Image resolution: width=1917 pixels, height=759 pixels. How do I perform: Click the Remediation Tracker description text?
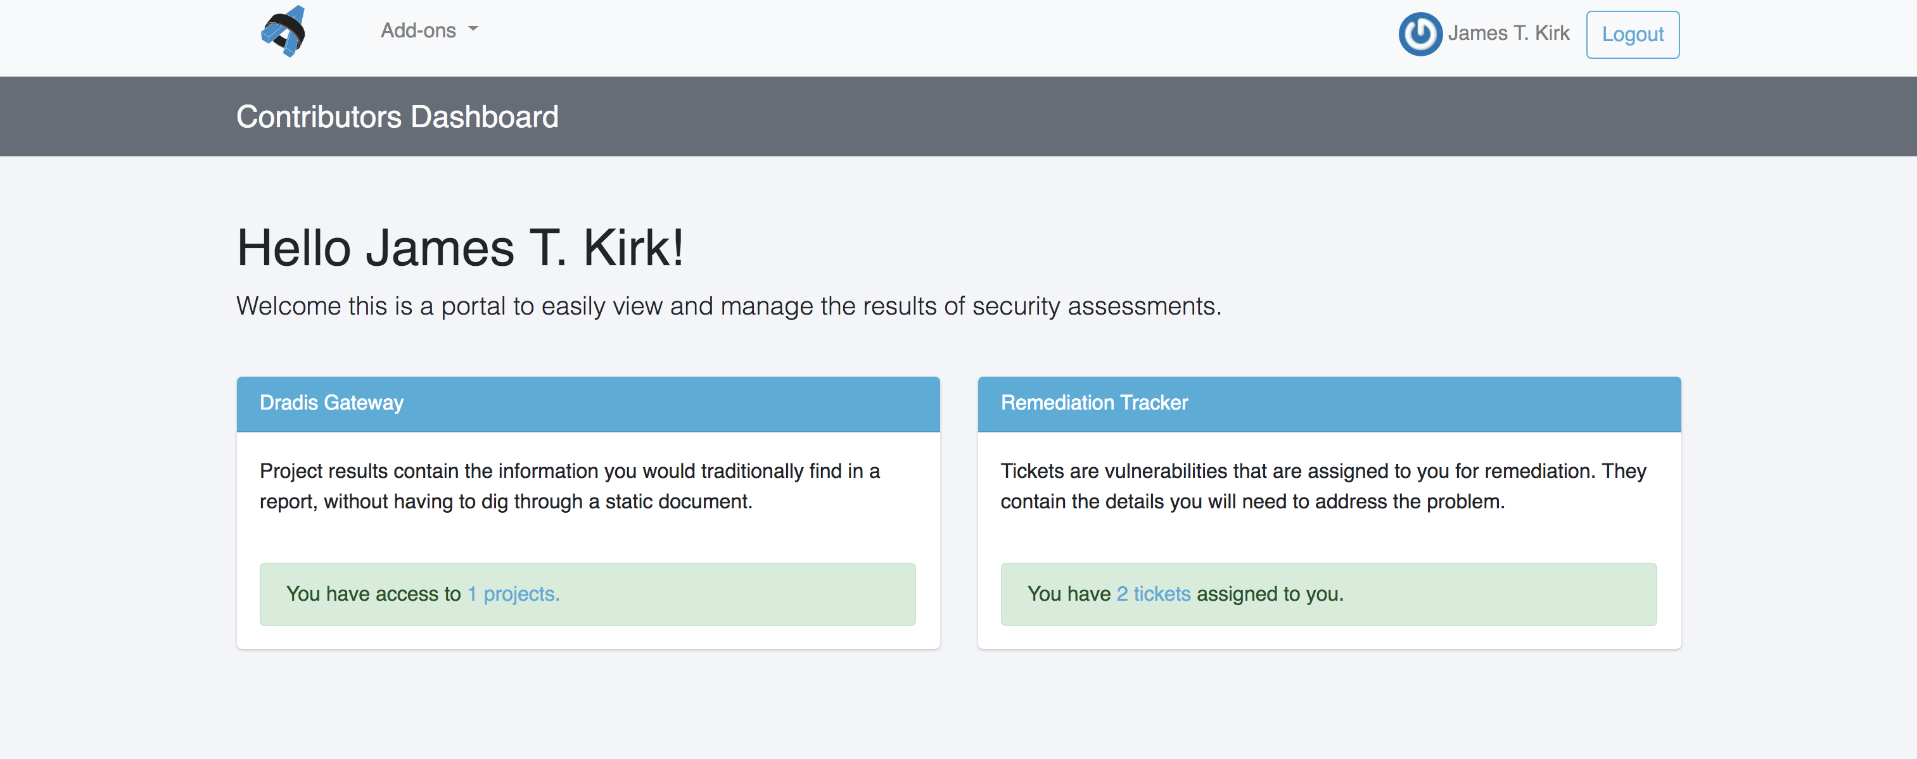[1323, 486]
